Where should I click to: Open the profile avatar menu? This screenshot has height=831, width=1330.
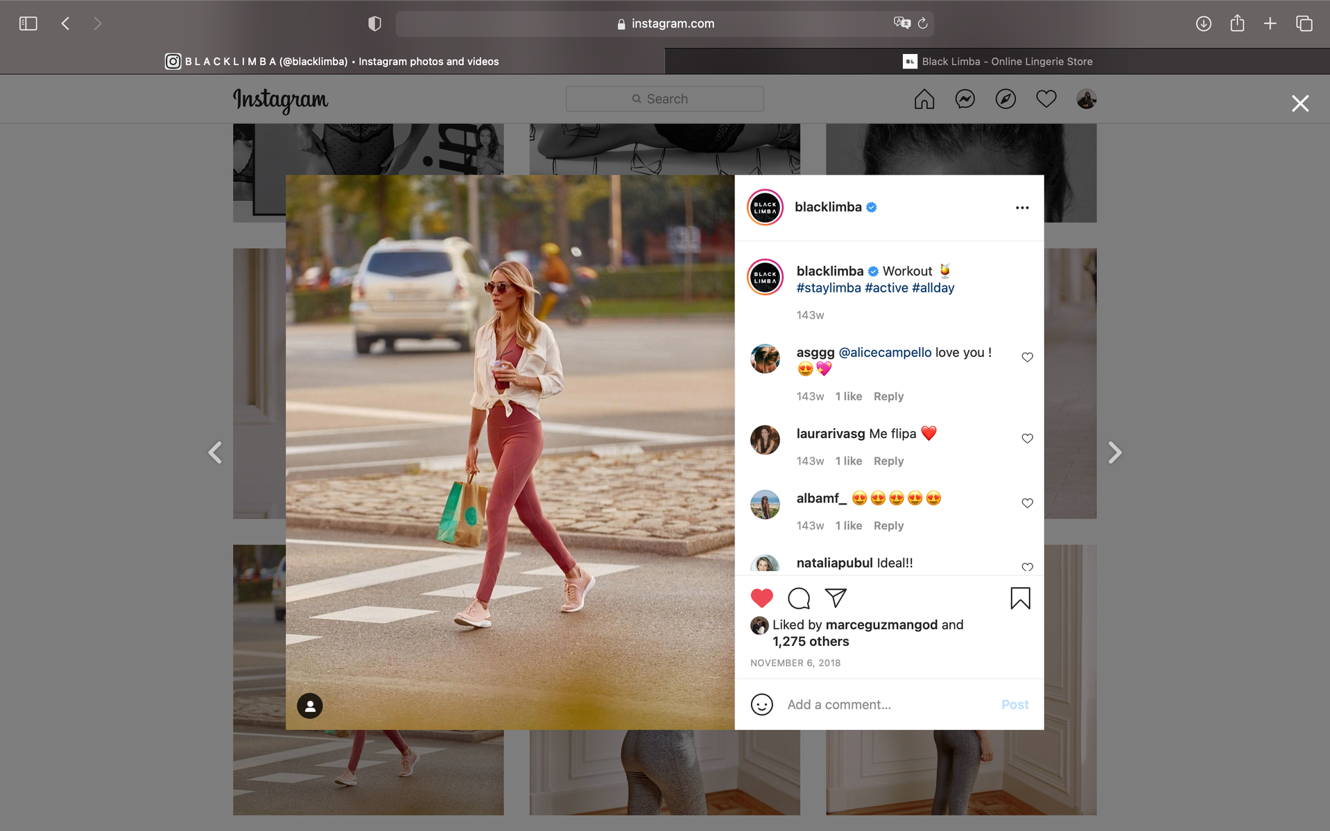(x=1086, y=99)
